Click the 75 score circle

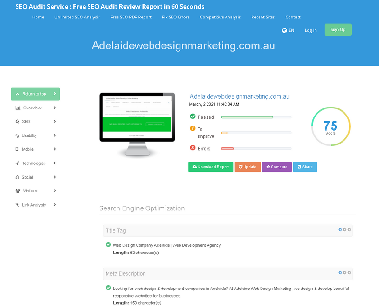tap(331, 126)
